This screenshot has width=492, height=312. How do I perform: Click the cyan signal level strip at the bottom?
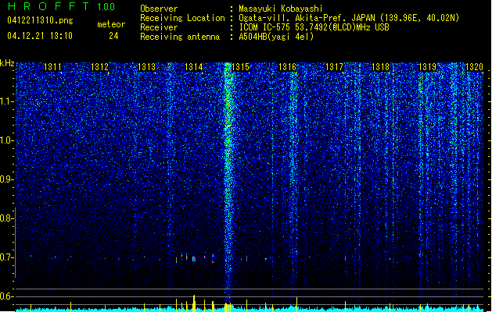pyautogui.click(x=250, y=310)
